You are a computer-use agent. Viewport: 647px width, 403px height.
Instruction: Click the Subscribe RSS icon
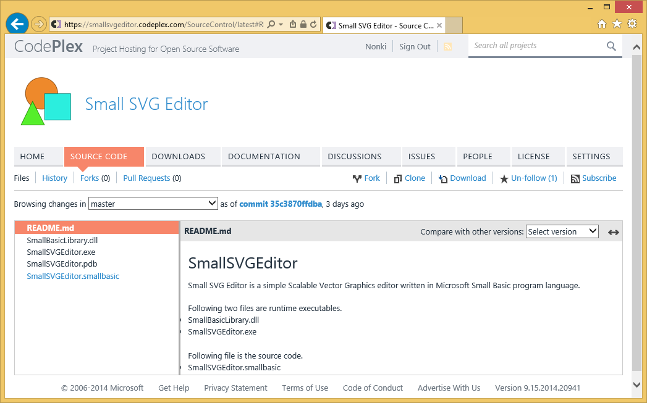pos(575,179)
